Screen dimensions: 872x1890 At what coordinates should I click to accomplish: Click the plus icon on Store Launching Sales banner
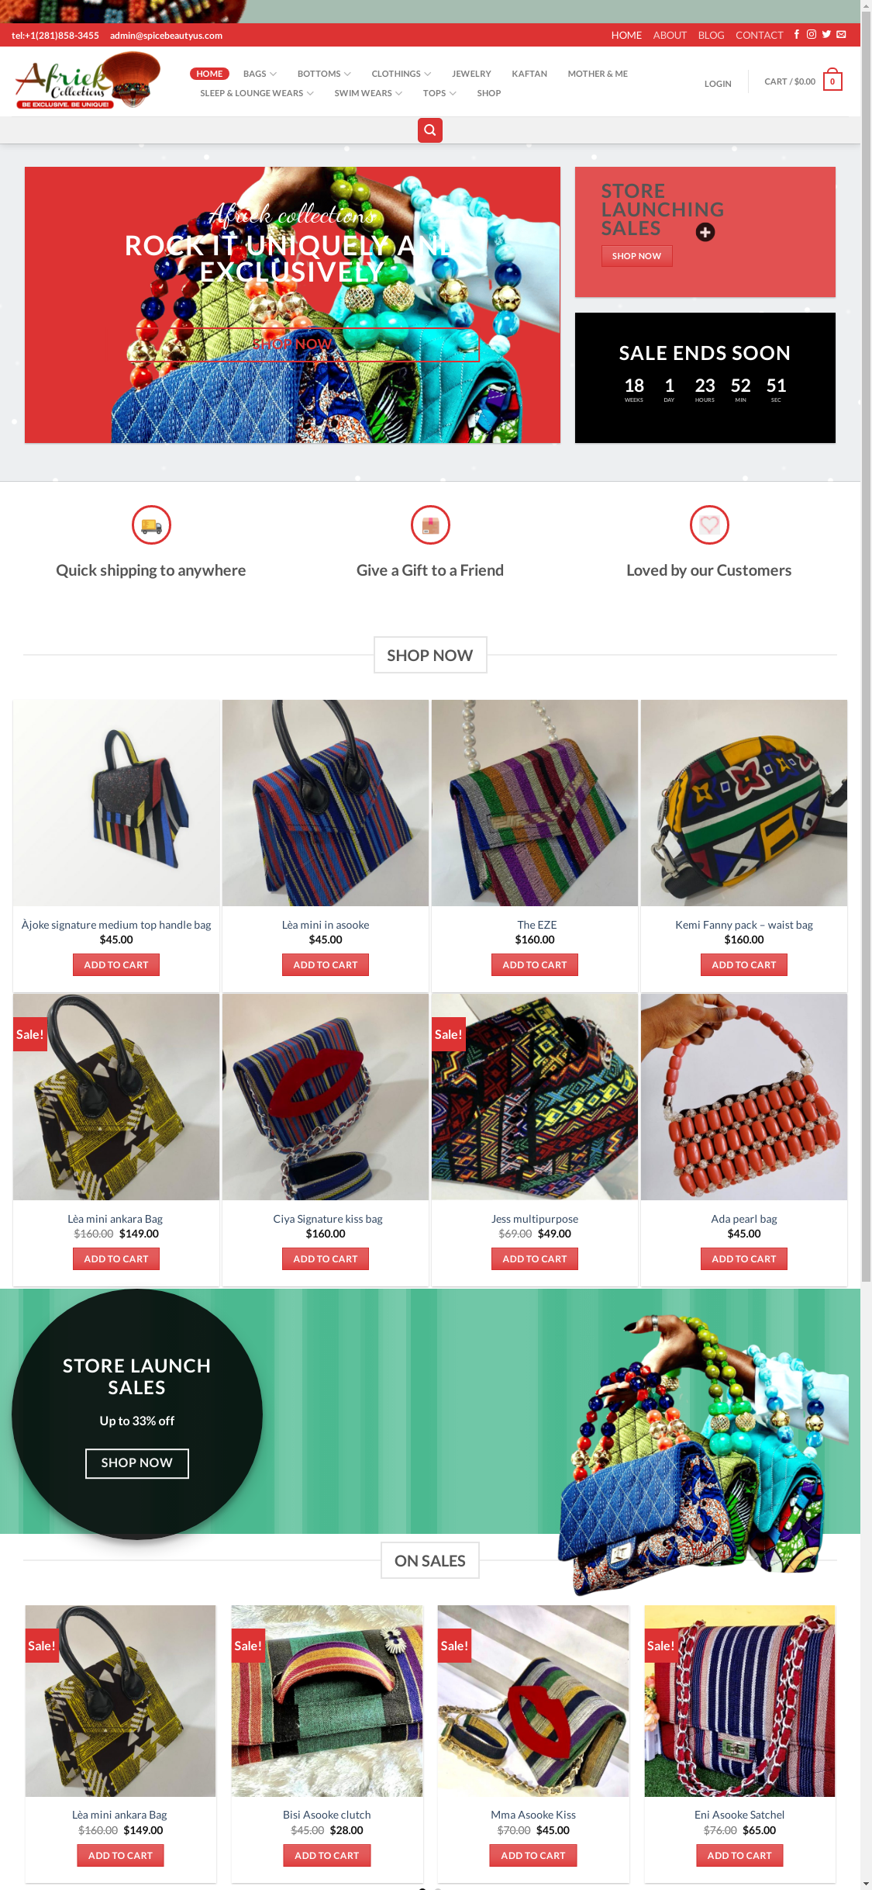(x=705, y=232)
